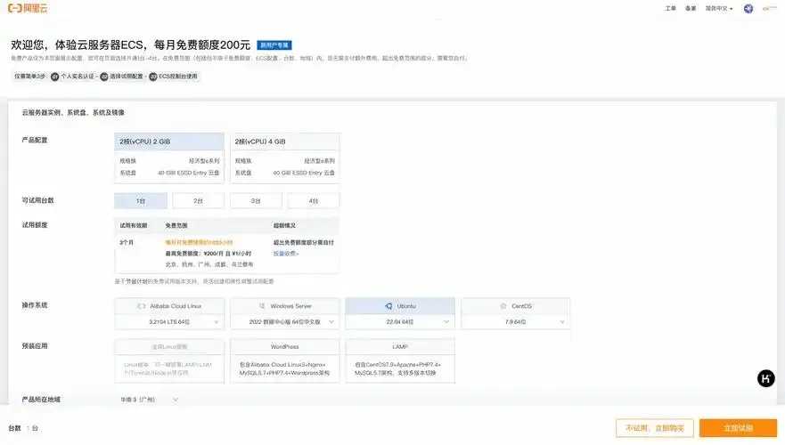
Task: Click the 试用额度 row label
Action: 35,225
